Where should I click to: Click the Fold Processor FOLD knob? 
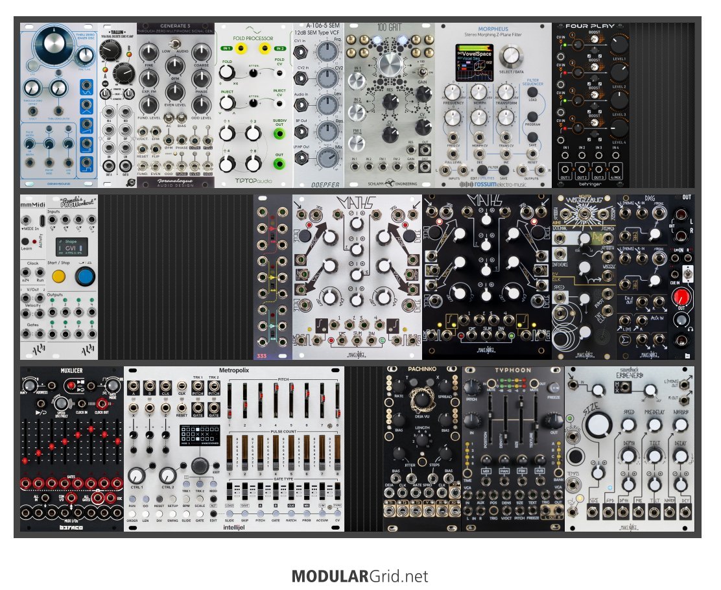click(226, 73)
